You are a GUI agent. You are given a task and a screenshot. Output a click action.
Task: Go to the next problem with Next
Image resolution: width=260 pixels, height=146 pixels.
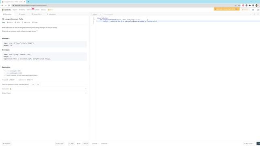[x=86, y=144]
